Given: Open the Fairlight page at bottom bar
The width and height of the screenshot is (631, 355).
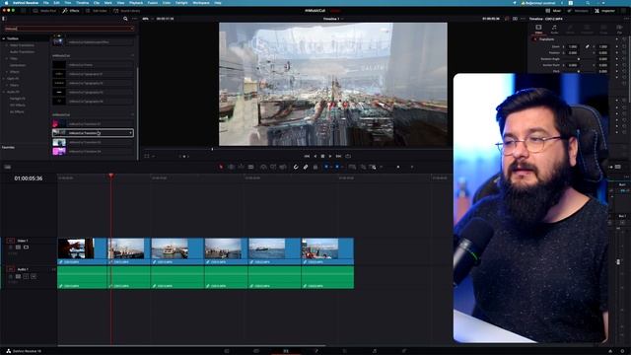Looking at the screenshot, I should (375, 351).
